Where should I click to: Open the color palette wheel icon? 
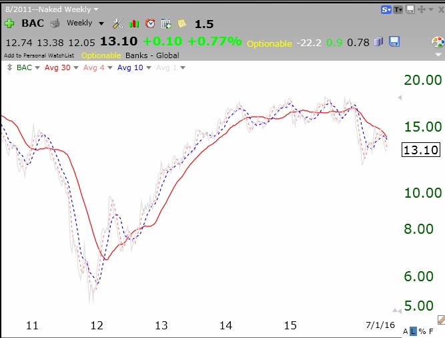(x=438, y=42)
